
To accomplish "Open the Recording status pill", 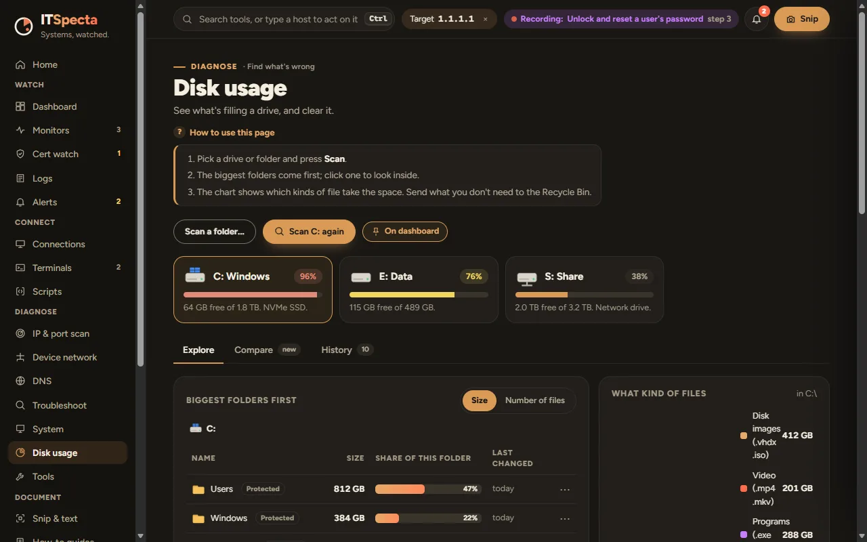I will 621,19.
